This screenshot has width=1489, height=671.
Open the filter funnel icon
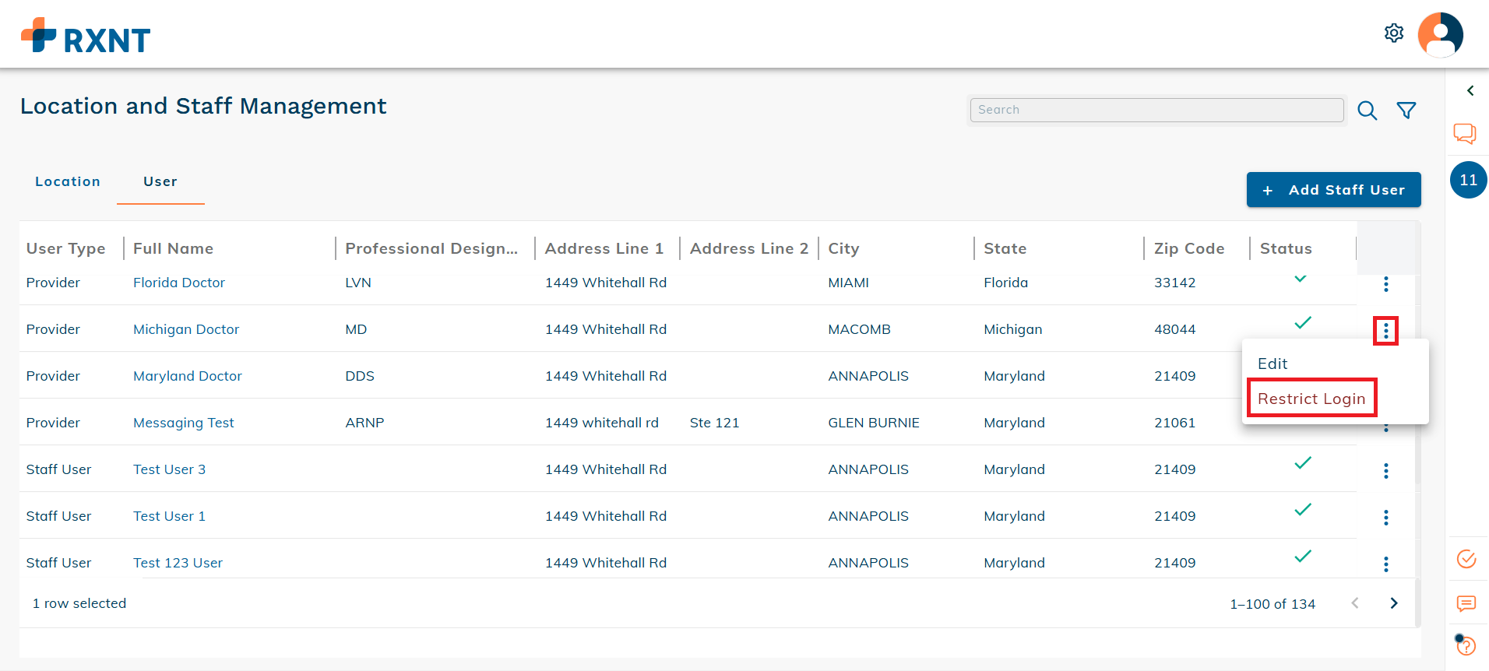(x=1406, y=111)
